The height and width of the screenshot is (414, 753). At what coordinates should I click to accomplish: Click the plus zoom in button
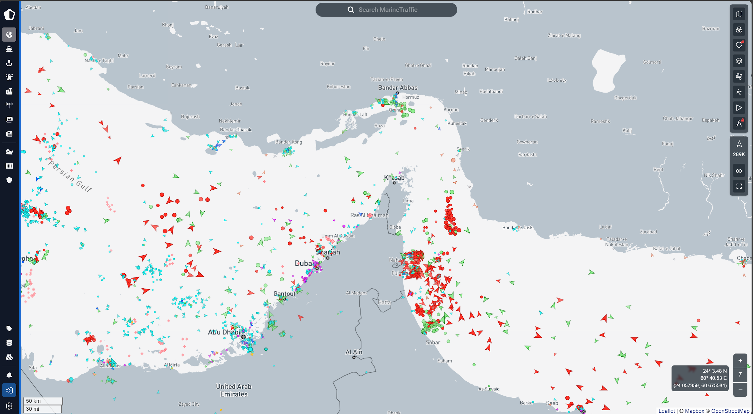click(740, 361)
